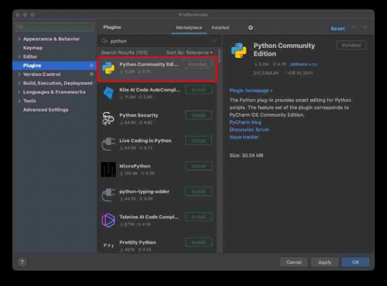
Task: Go forward with the right arrow
Action: point(365,27)
